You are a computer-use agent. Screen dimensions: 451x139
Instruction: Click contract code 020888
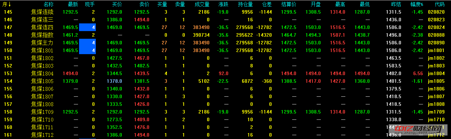click(436, 35)
